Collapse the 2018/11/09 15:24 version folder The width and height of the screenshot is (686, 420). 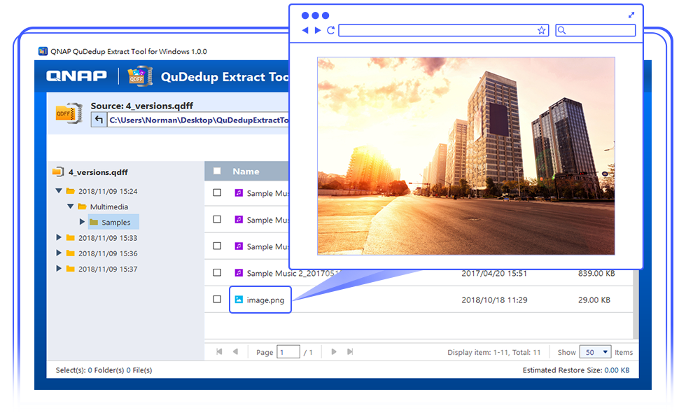pyautogui.click(x=59, y=191)
